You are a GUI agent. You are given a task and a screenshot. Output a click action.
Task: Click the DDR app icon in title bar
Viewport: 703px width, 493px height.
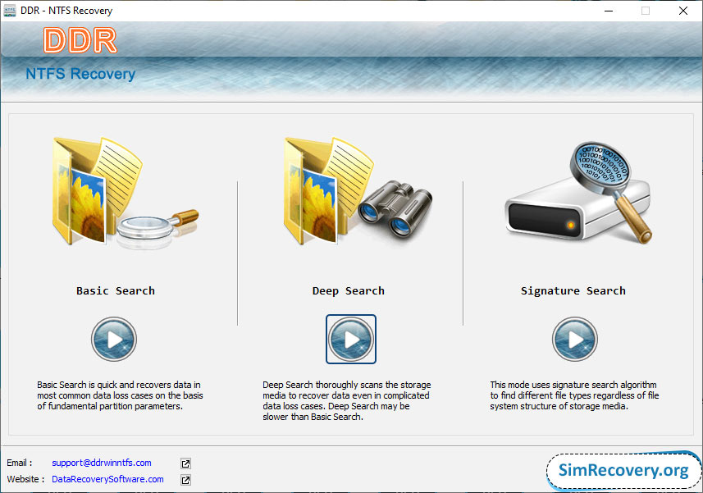coord(11,11)
